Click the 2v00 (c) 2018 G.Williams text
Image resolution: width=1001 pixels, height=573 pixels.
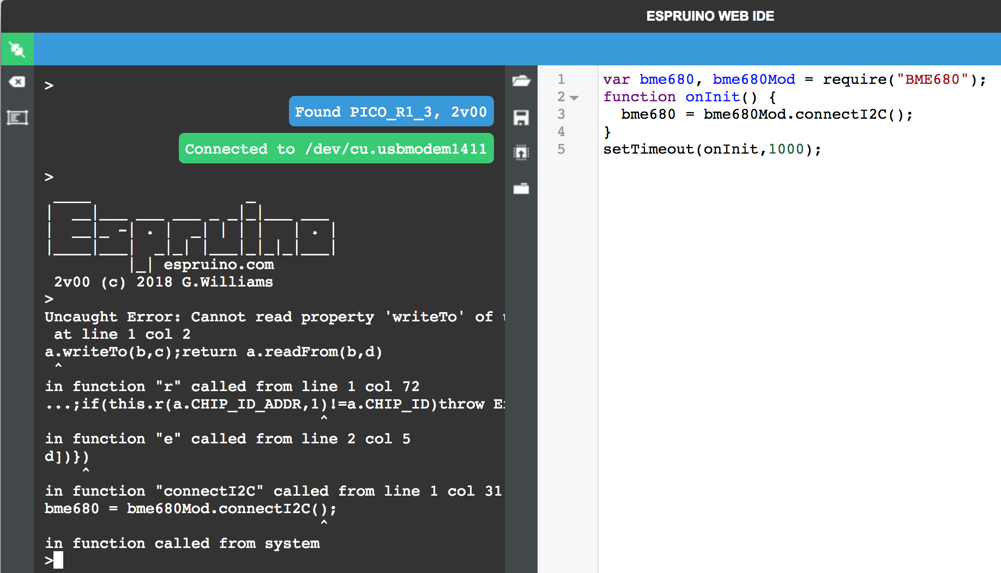coord(163,282)
